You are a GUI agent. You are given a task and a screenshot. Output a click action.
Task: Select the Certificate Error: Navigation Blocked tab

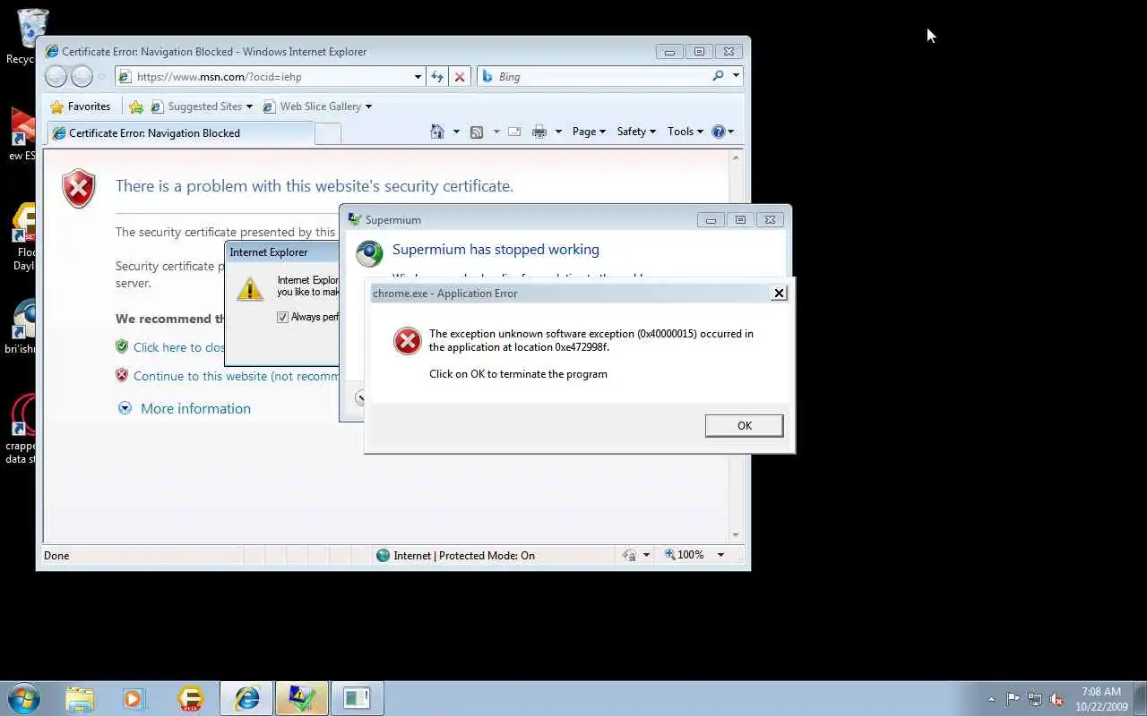(180, 133)
